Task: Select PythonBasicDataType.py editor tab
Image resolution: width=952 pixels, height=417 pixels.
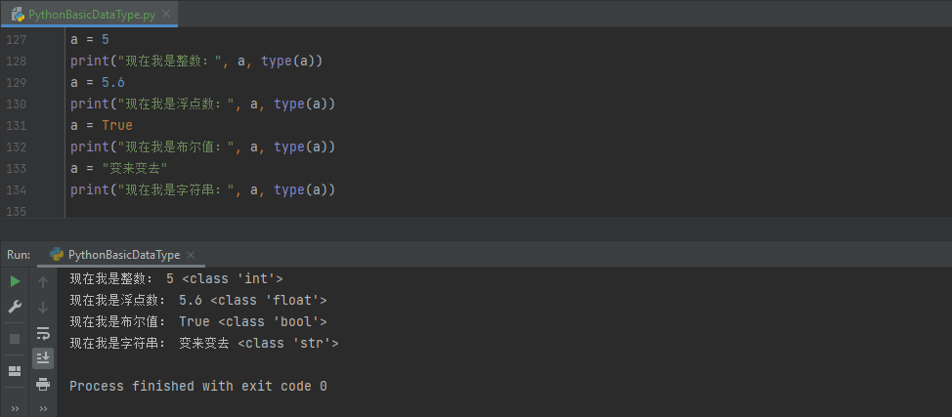Action: pyautogui.click(x=90, y=16)
